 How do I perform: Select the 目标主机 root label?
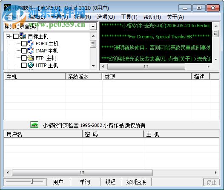point(38,36)
